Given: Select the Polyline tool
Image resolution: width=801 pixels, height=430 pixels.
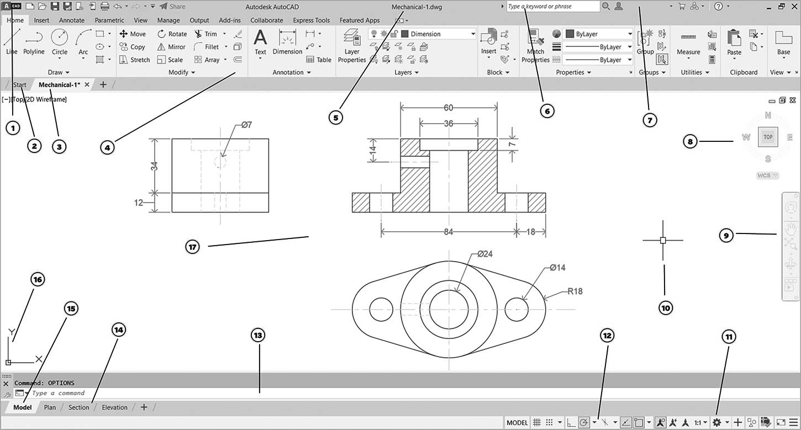Looking at the screenshot, I should click(34, 41).
